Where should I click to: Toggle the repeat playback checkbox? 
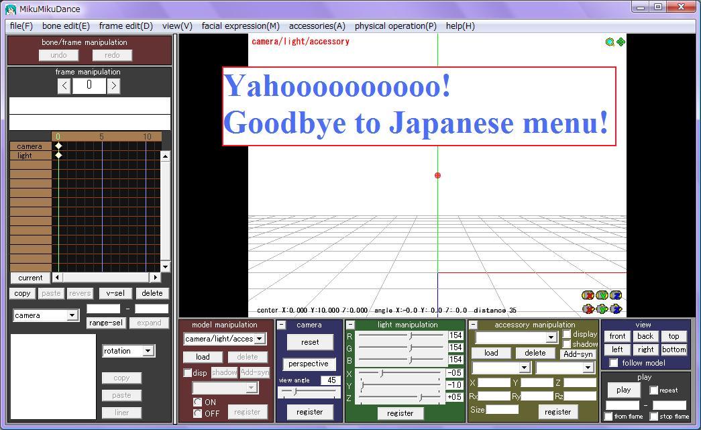[x=653, y=390]
